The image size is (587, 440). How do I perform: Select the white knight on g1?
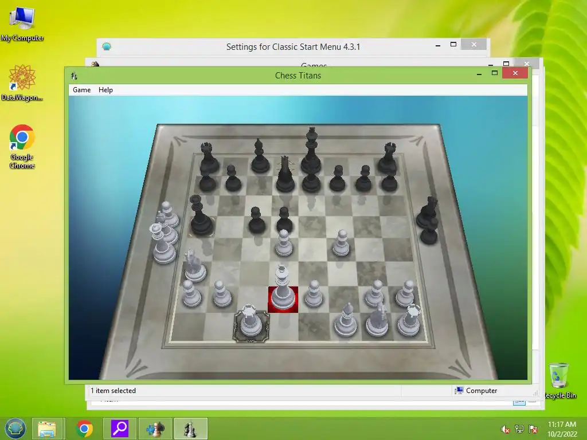pyautogui.click(x=377, y=320)
